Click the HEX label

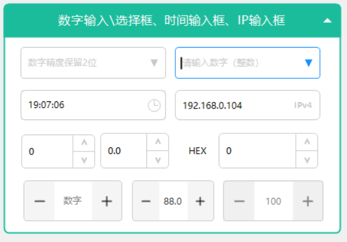(198, 151)
